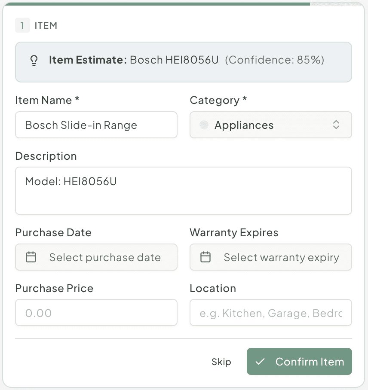This screenshot has height=390, width=368.
Task: Click the checkmark icon inside Confirm Item button
Action: [260, 362]
